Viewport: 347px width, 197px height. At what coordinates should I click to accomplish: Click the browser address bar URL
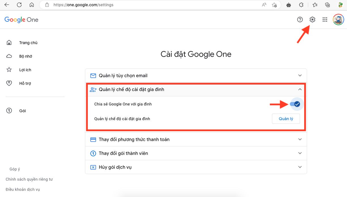point(83,5)
